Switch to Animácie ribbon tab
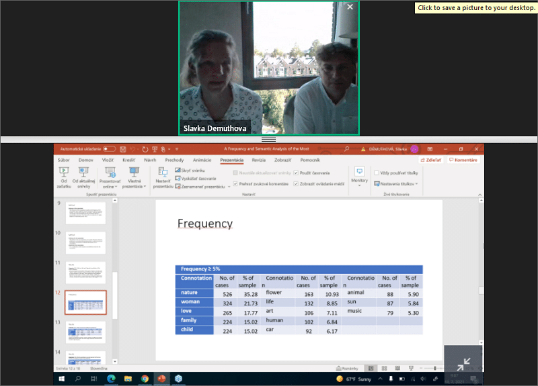The height and width of the screenshot is (386, 538). [202, 160]
